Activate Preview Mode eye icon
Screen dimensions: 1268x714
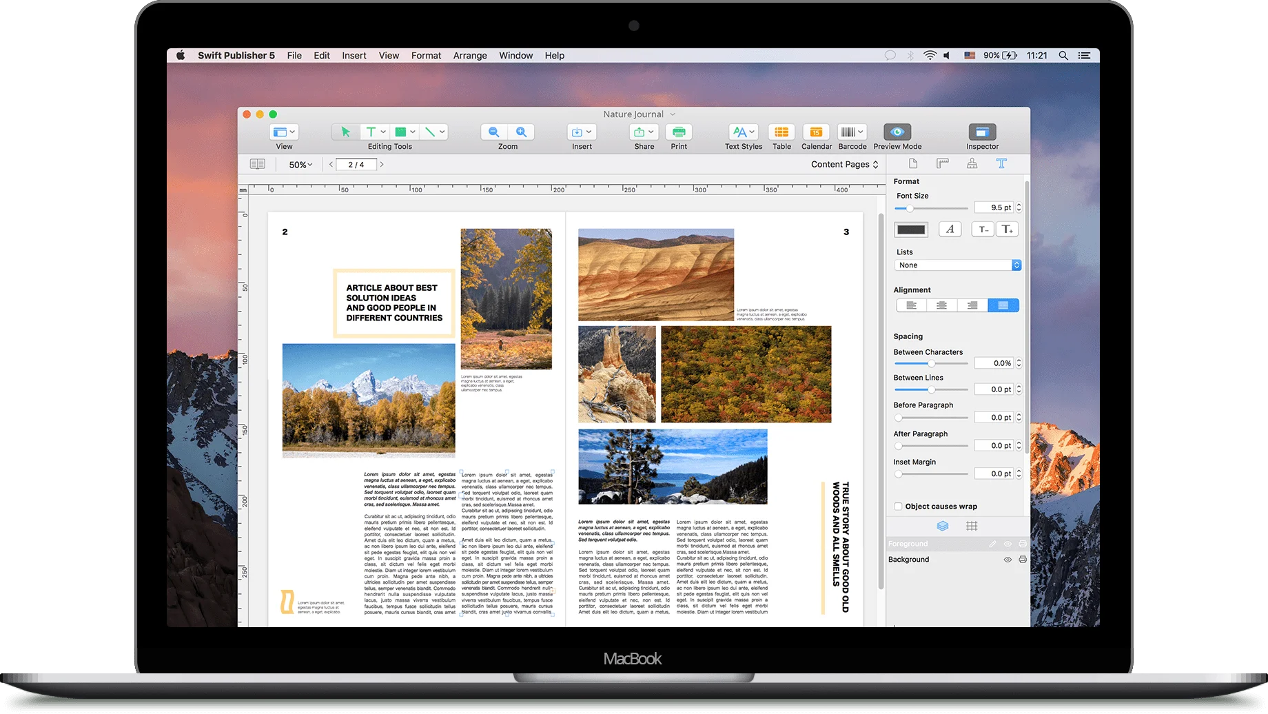click(897, 132)
